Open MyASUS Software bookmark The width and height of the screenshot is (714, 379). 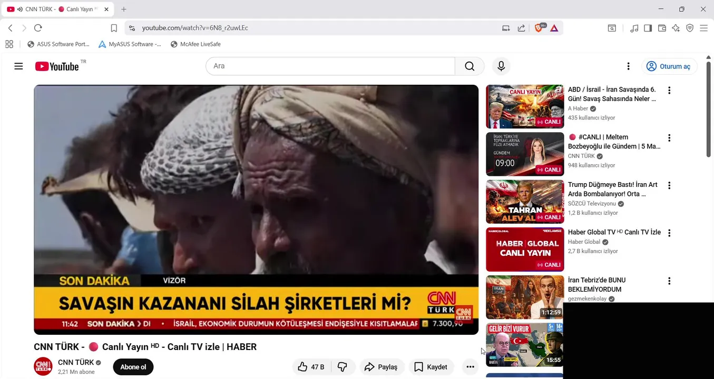(x=130, y=44)
